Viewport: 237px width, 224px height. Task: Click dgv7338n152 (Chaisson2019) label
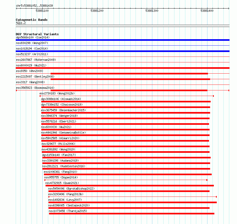click(62, 105)
